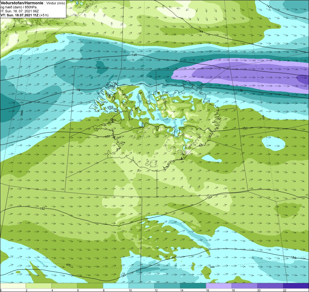Click the "148" contour label northeast of Iceland
The image size is (309, 292).
(x=240, y=90)
